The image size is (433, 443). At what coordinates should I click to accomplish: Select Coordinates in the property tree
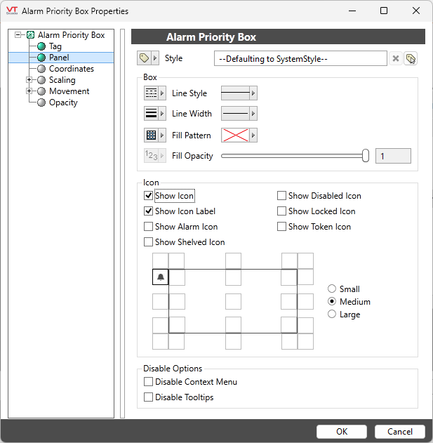pos(71,69)
